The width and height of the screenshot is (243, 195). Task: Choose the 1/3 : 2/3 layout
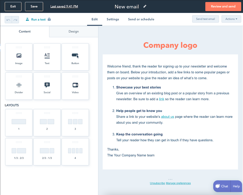point(19,152)
